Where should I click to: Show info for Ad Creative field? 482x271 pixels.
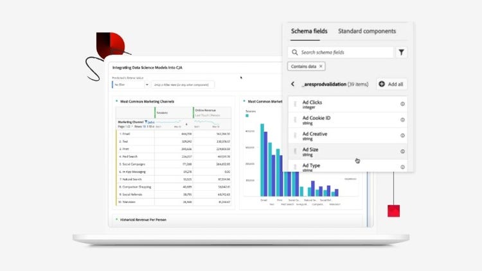pos(403,136)
